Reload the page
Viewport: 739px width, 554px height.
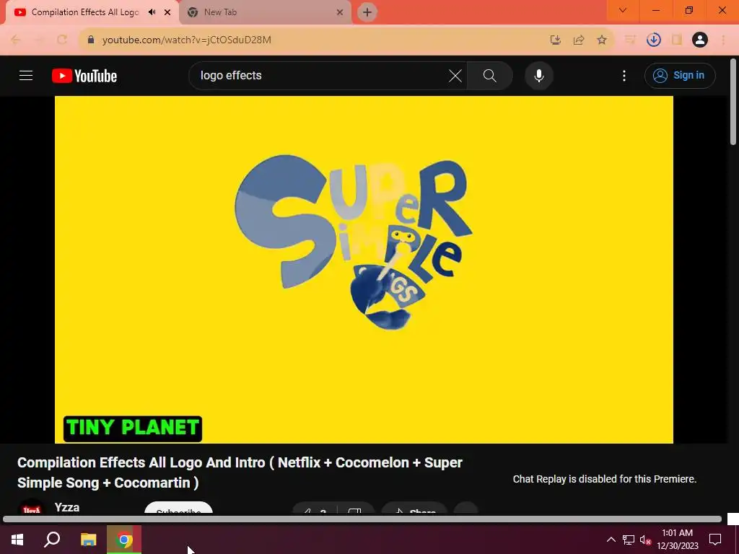[62, 40]
